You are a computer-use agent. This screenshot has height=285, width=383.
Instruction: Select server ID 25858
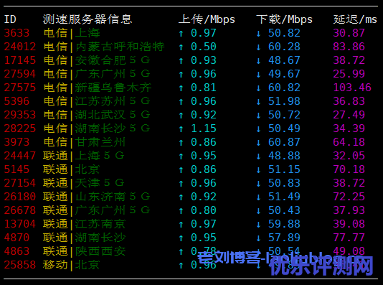tap(20, 265)
